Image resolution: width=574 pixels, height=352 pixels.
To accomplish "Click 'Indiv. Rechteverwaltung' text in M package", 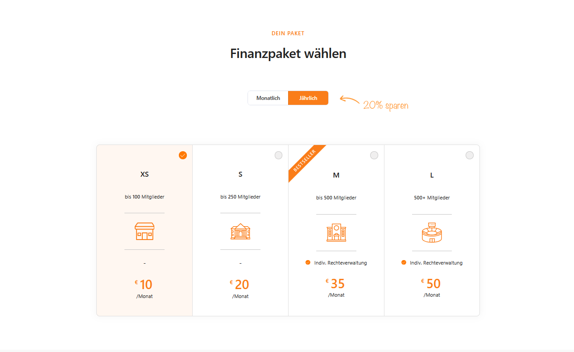I will tap(340, 263).
